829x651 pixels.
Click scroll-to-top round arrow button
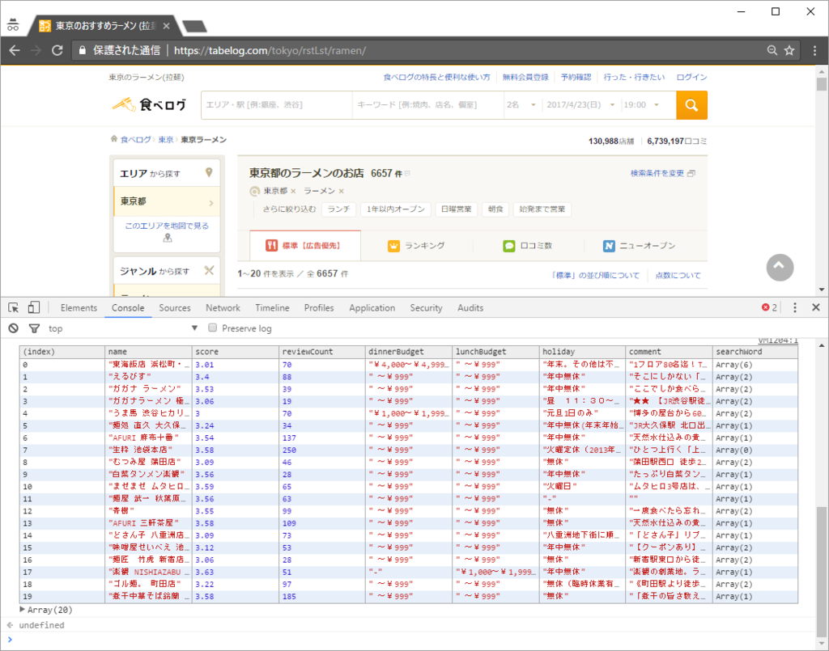coord(780,268)
